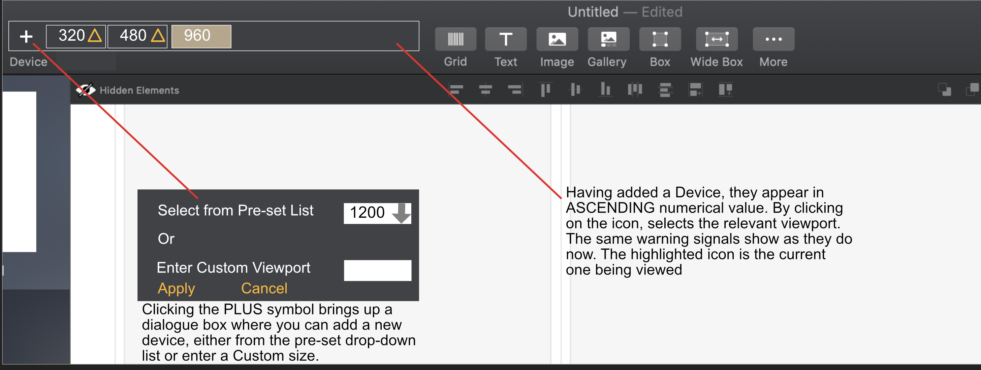This screenshot has height=370, width=981.
Task: Bring selected element forward
Action: 973,90
